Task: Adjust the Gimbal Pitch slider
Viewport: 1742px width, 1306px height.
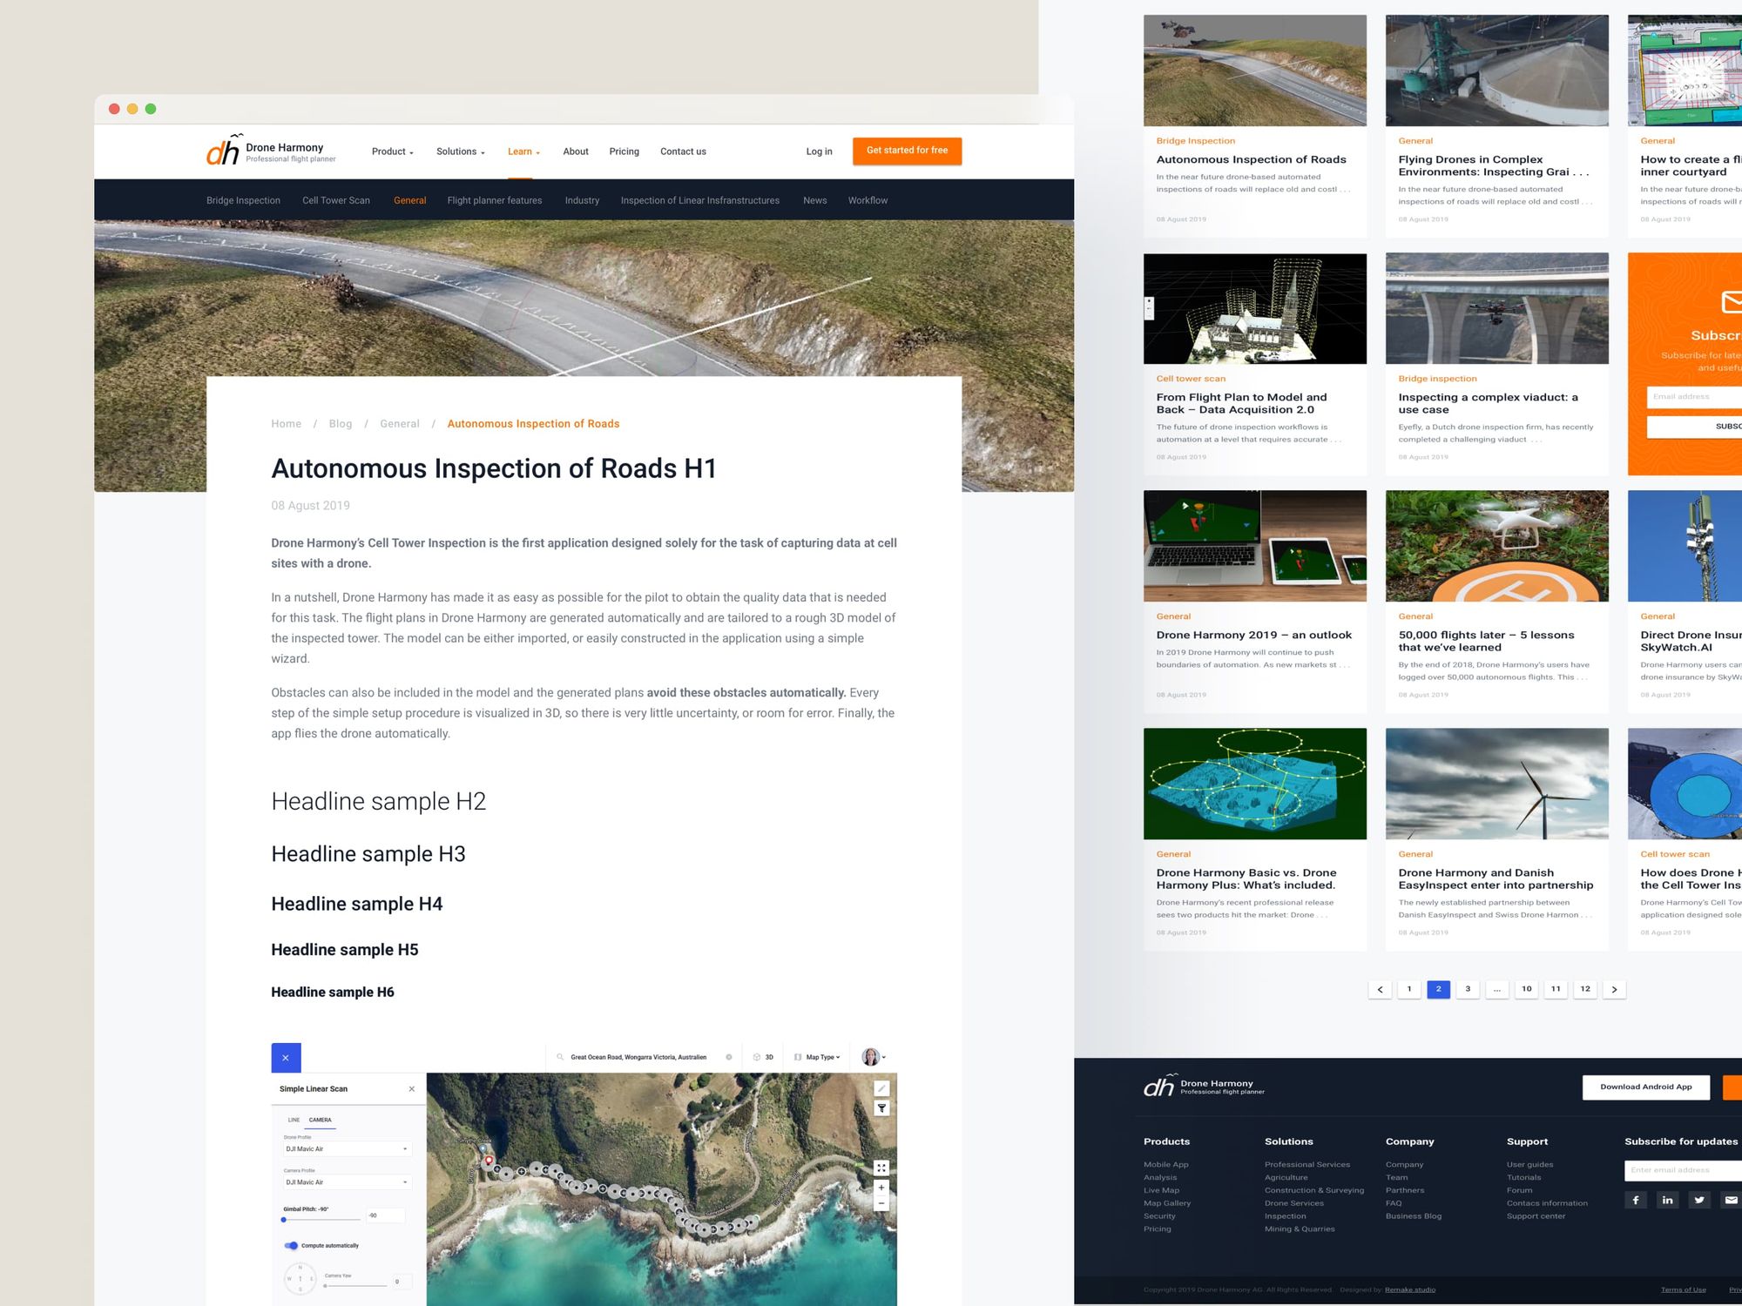Action: point(284,1220)
